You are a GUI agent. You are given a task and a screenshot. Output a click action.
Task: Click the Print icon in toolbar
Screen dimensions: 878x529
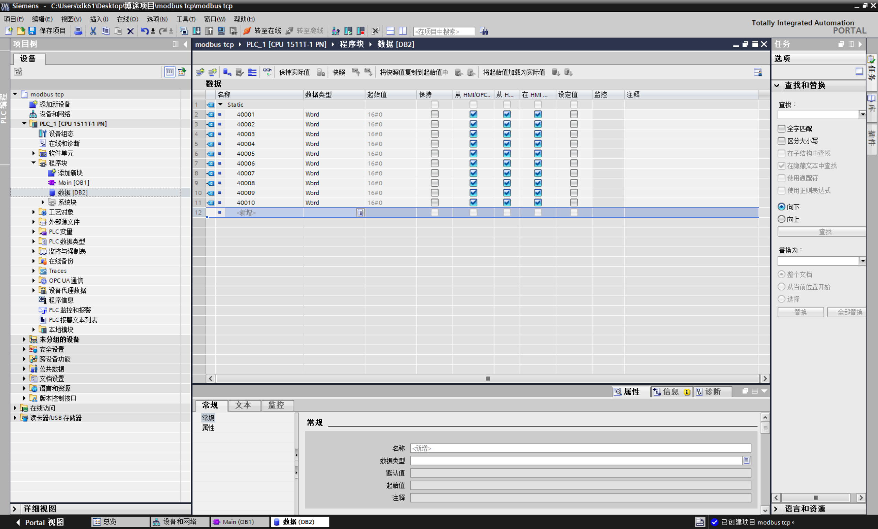[78, 31]
